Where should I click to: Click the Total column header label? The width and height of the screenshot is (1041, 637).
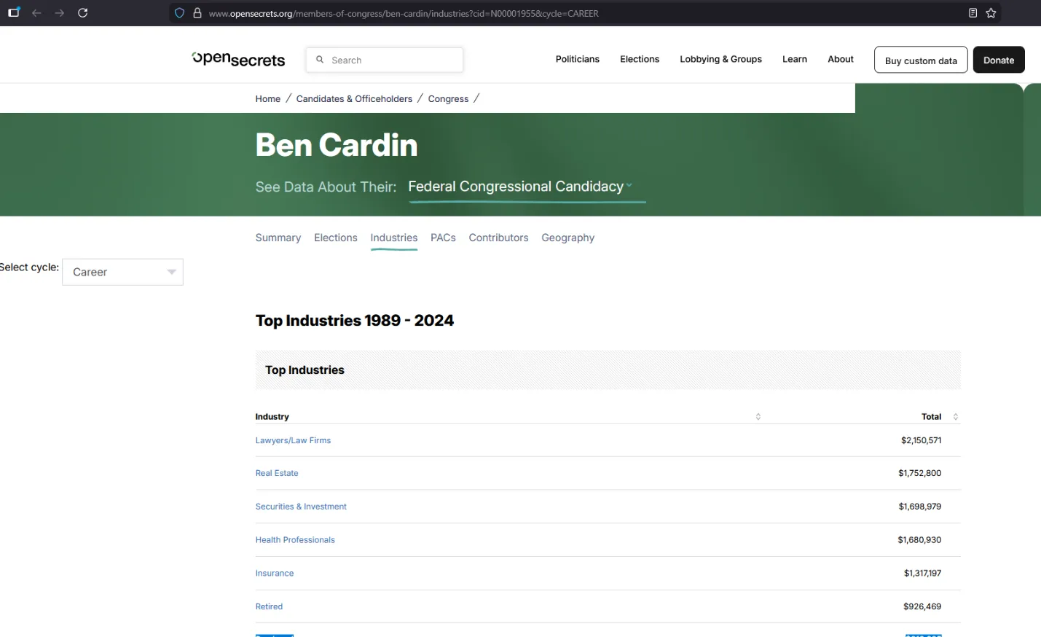tap(931, 417)
